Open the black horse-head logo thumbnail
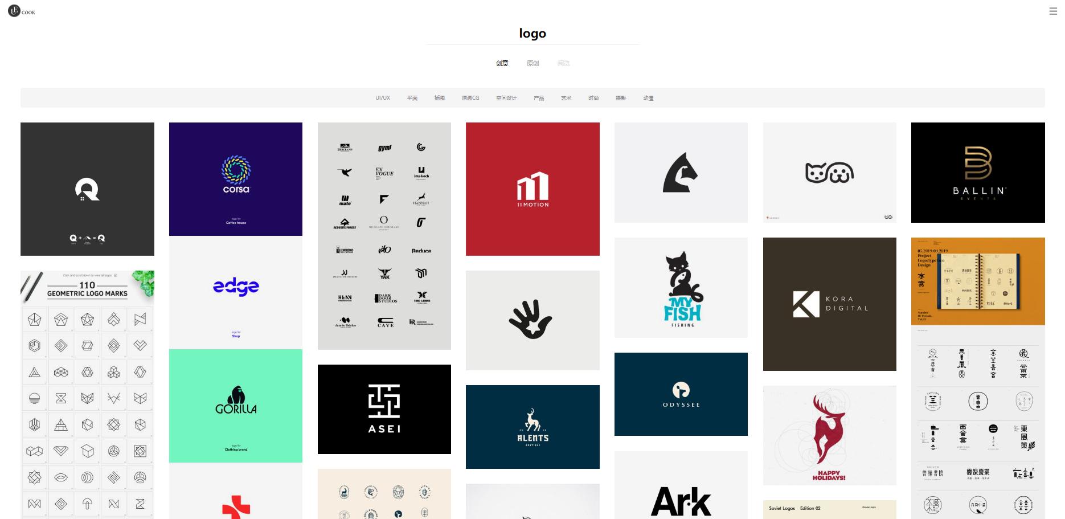The height and width of the screenshot is (519, 1065). point(681,173)
